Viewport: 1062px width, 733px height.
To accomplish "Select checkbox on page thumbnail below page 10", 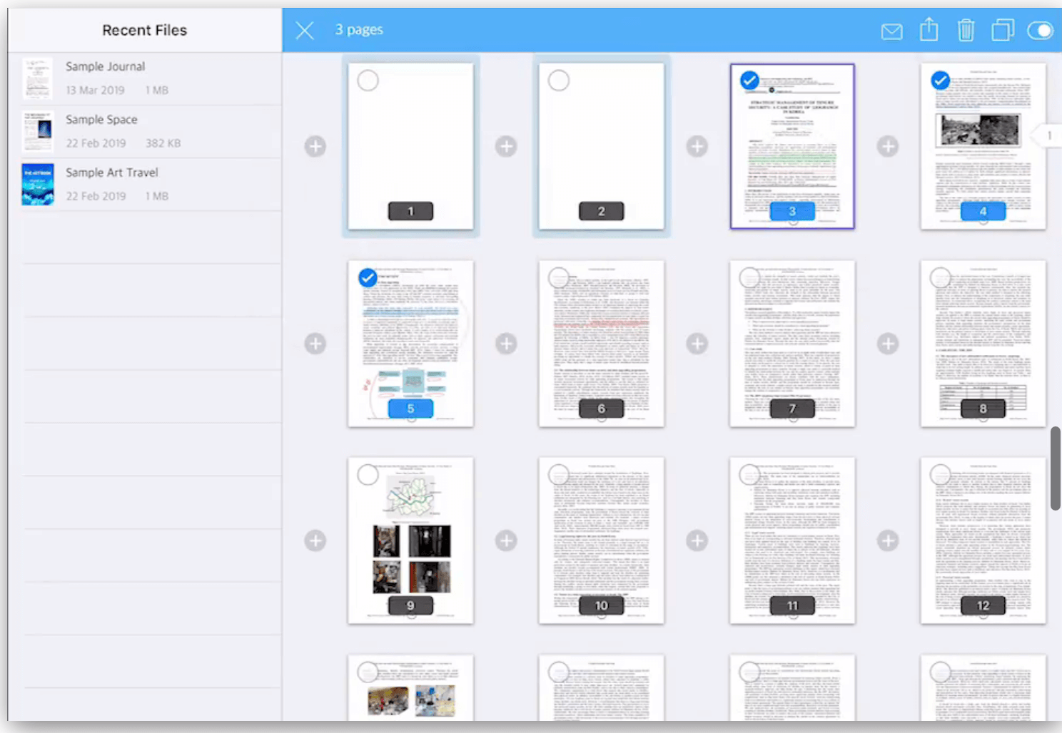I will 559,672.
